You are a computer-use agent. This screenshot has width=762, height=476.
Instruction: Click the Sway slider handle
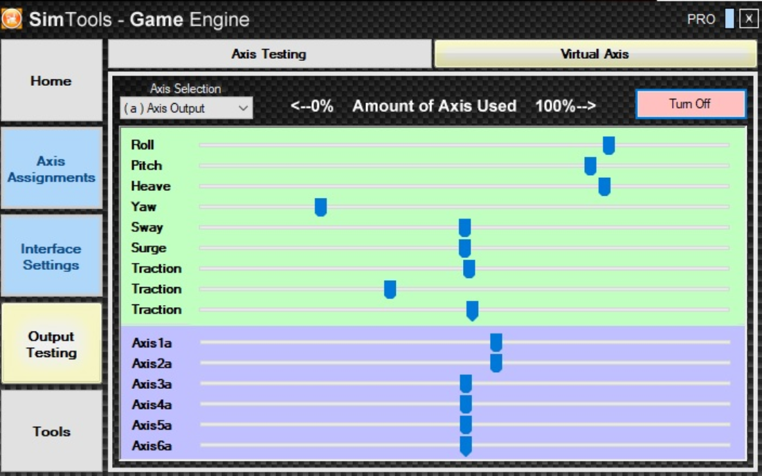[x=464, y=228]
